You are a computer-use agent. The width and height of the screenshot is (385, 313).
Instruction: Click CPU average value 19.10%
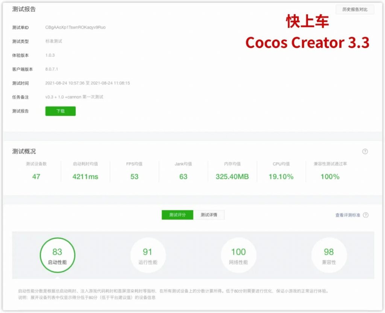click(281, 177)
